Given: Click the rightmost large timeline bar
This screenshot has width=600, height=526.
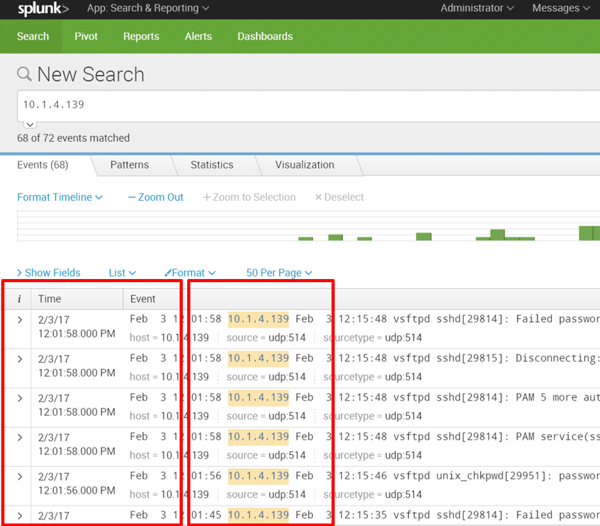Looking at the screenshot, I should [x=589, y=233].
